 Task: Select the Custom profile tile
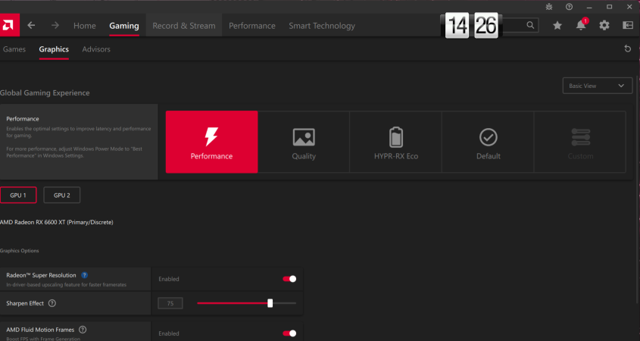580,142
